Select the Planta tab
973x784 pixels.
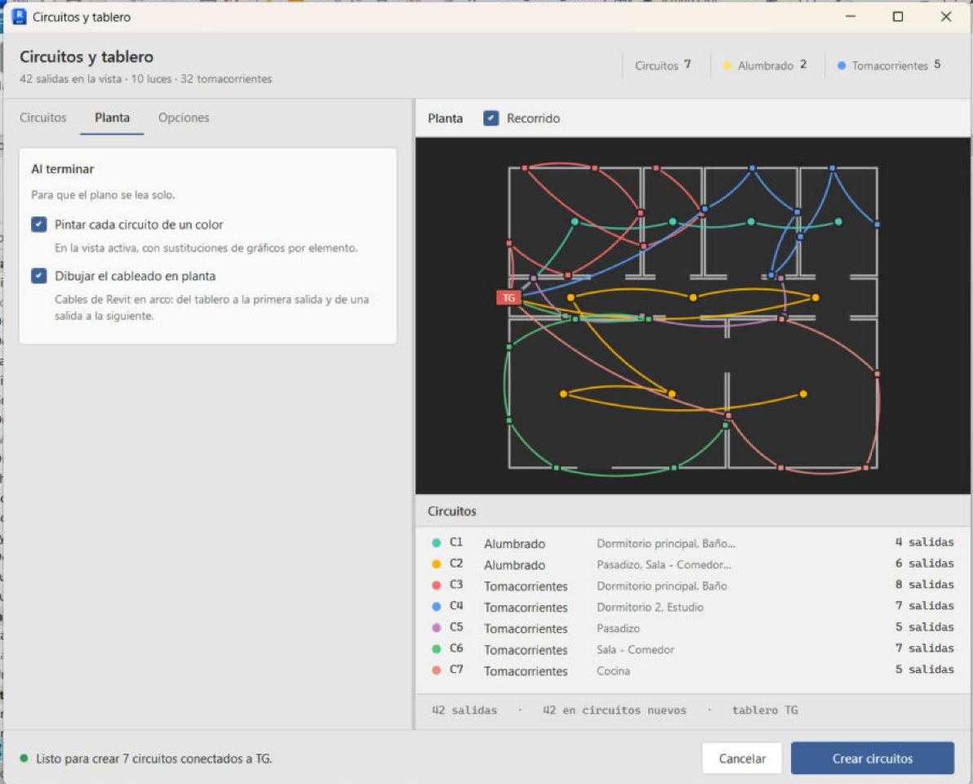point(113,118)
